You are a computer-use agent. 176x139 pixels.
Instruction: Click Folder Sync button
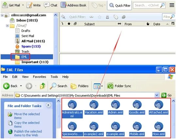119,86
